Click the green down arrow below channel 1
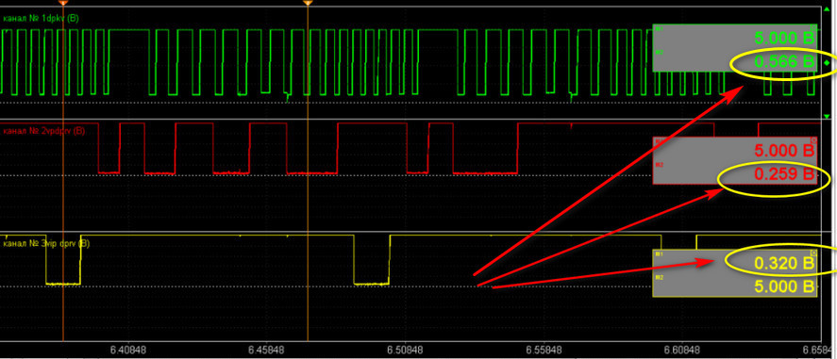 [827, 116]
